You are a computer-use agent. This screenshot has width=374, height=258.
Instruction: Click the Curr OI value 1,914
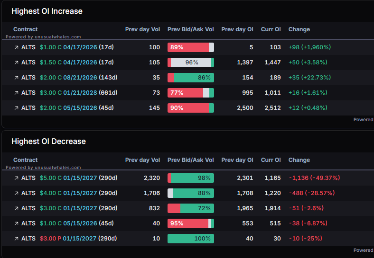pos(272,208)
